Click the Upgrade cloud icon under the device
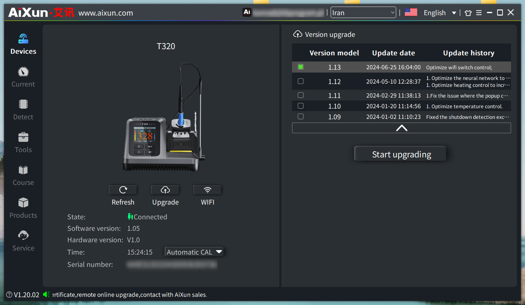The height and width of the screenshot is (305, 525). point(165,190)
